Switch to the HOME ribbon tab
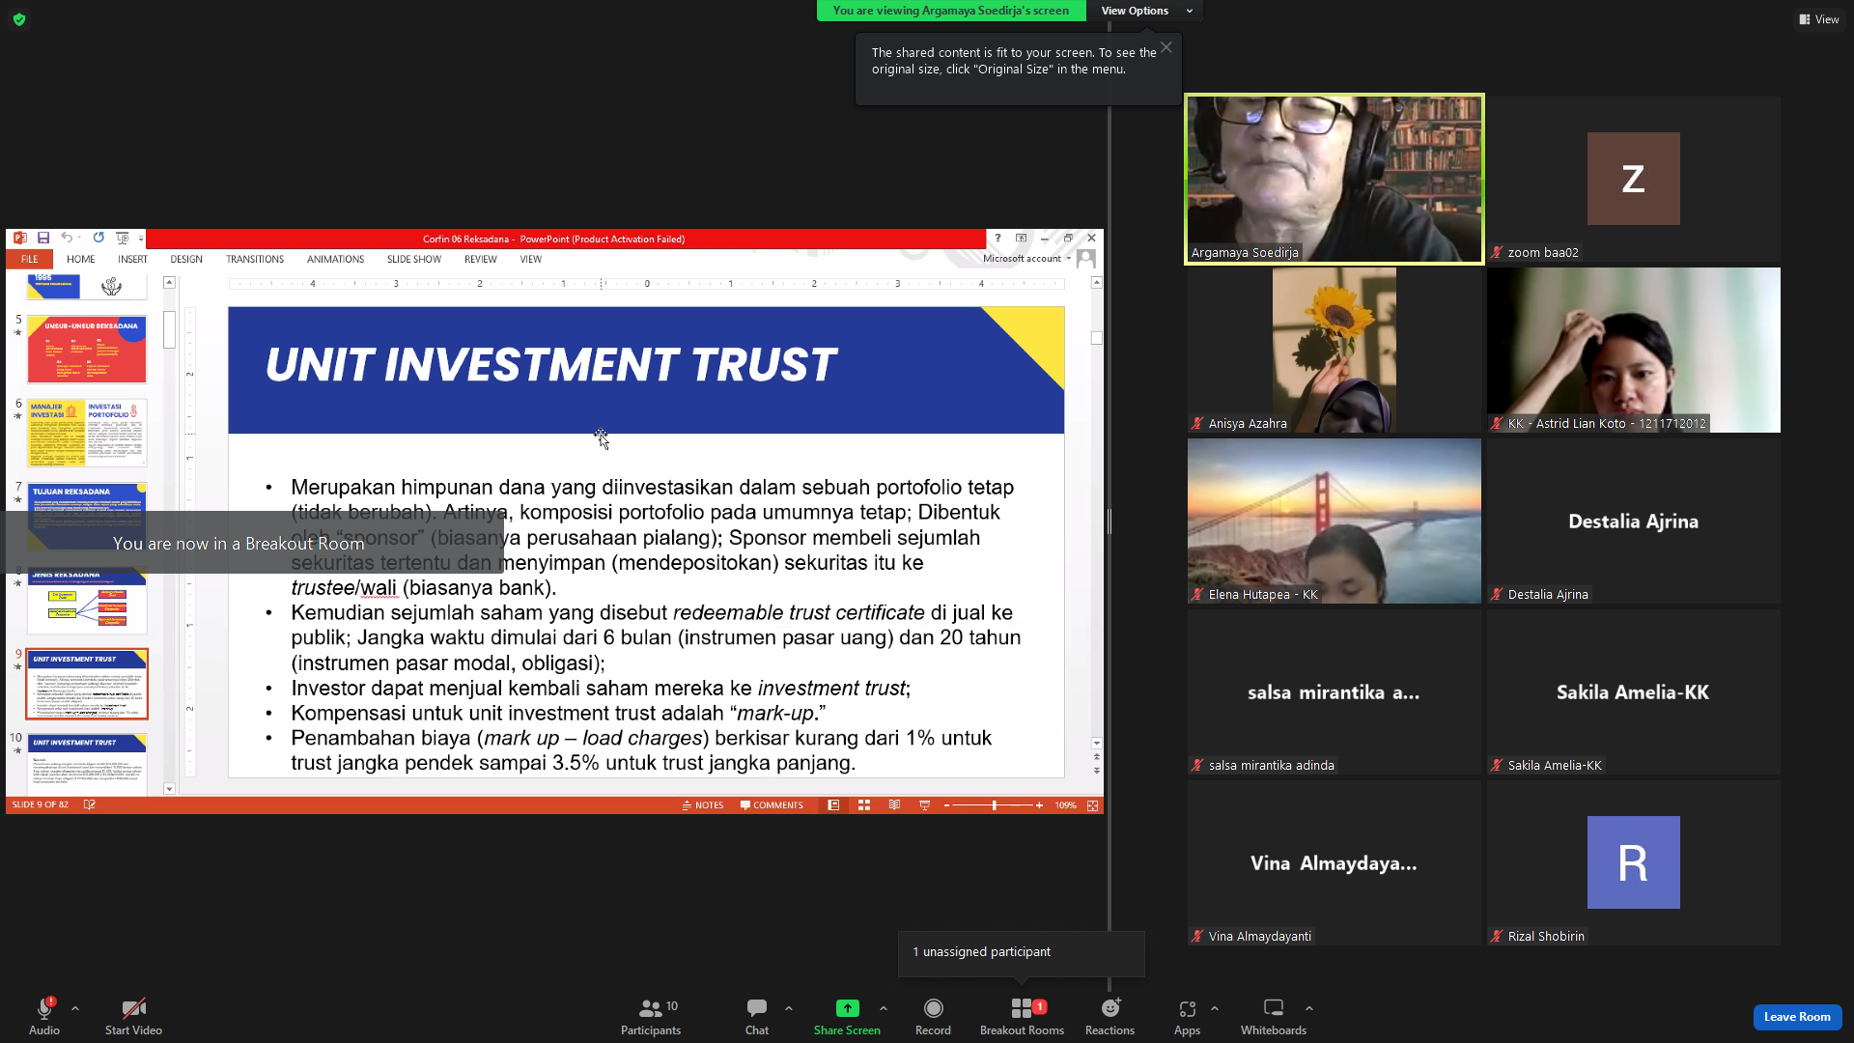The width and height of the screenshot is (1854, 1043). [81, 259]
